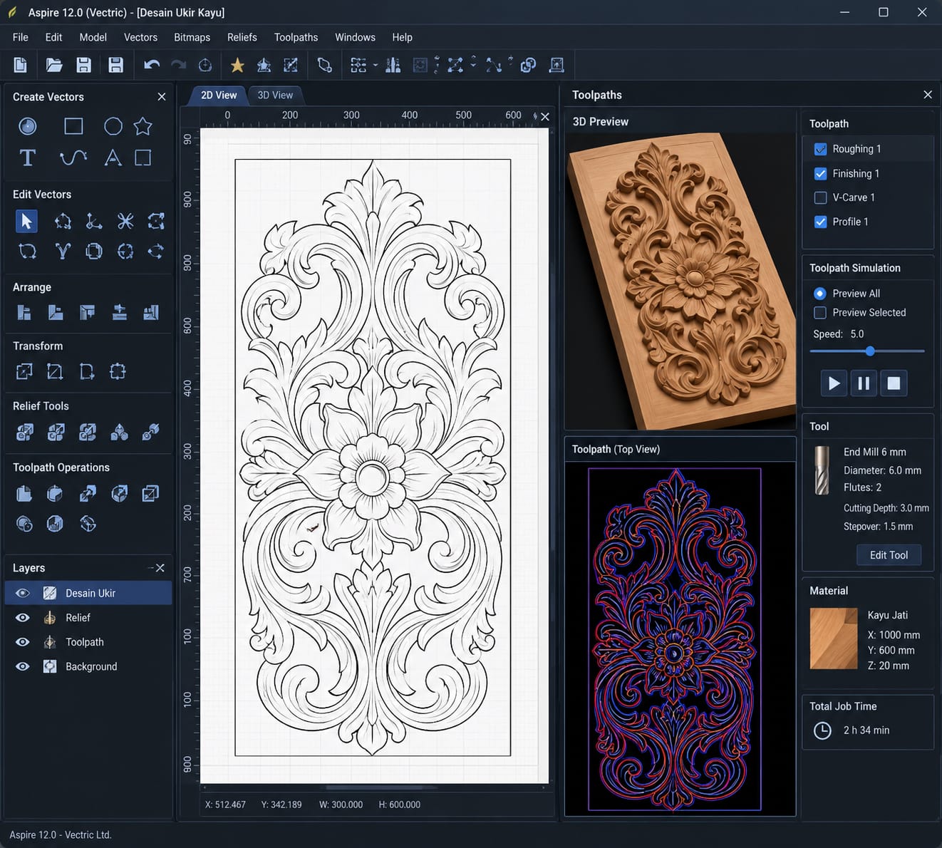Uncheck the Profile 1 toolpath
This screenshot has height=848, width=942.
(820, 222)
